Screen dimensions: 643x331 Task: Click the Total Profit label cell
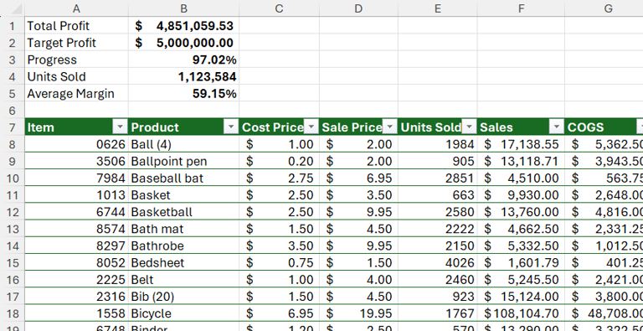[76, 26]
